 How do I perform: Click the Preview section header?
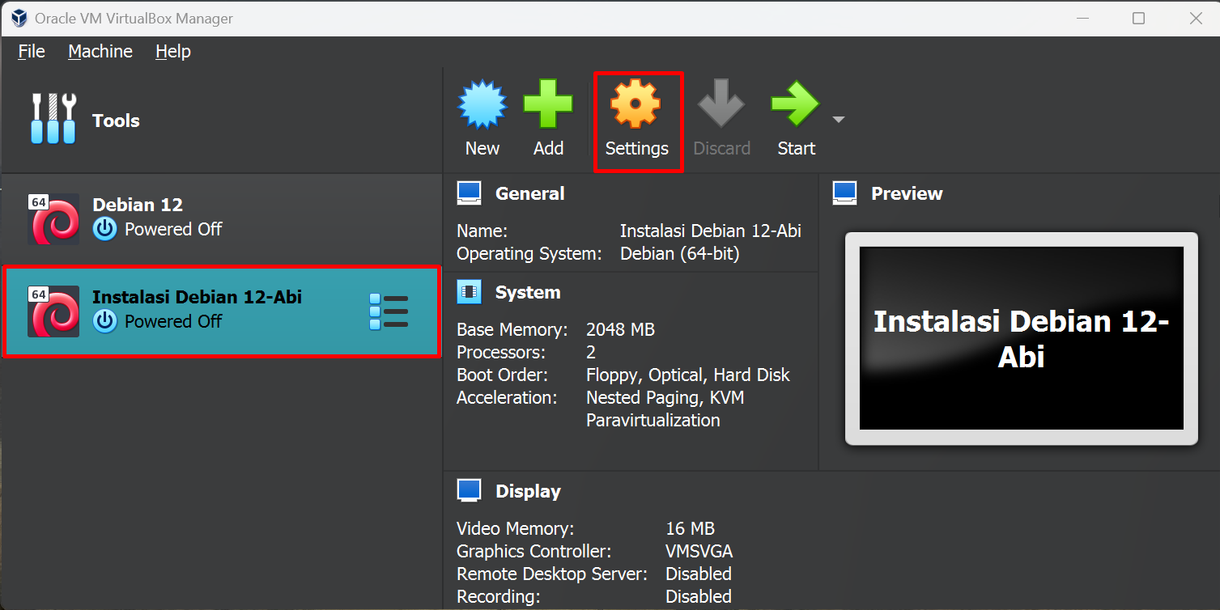[907, 193]
